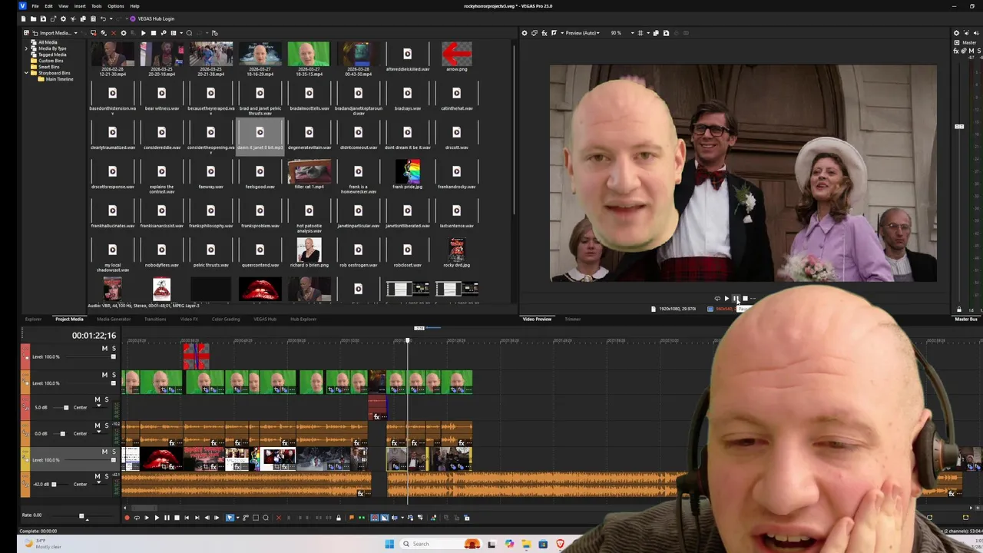Open project properties gear in main toolbar
The width and height of the screenshot is (983, 553).
point(63,18)
